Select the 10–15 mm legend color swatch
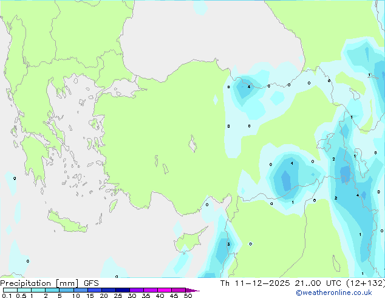The height and width of the screenshot is (298, 385). tap(81, 290)
